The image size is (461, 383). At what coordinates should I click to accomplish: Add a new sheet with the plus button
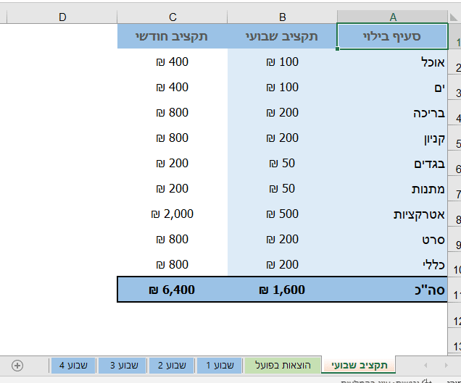coord(18,366)
